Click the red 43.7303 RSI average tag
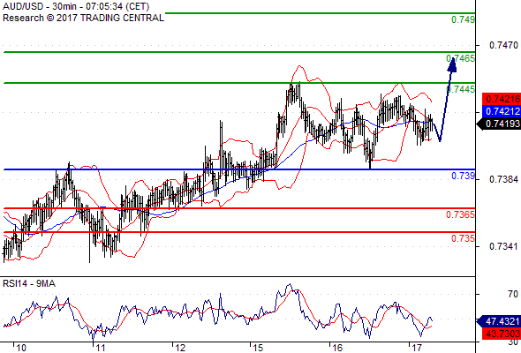 (502, 334)
